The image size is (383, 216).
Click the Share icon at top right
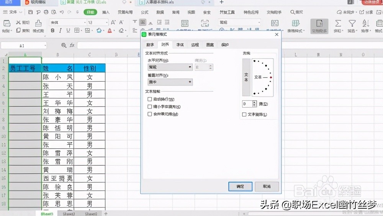click(362, 12)
